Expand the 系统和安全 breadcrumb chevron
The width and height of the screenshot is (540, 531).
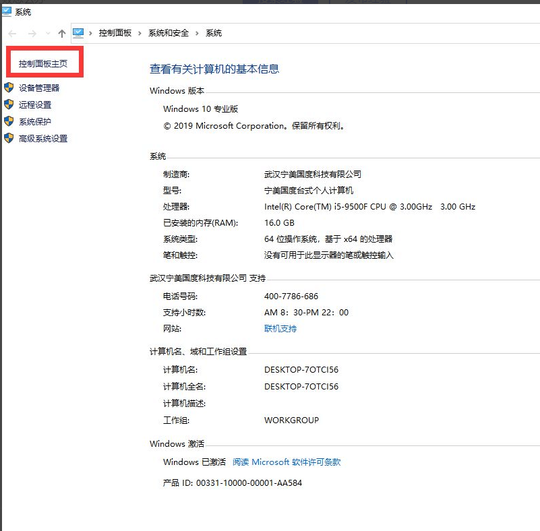click(x=198, y=32)
